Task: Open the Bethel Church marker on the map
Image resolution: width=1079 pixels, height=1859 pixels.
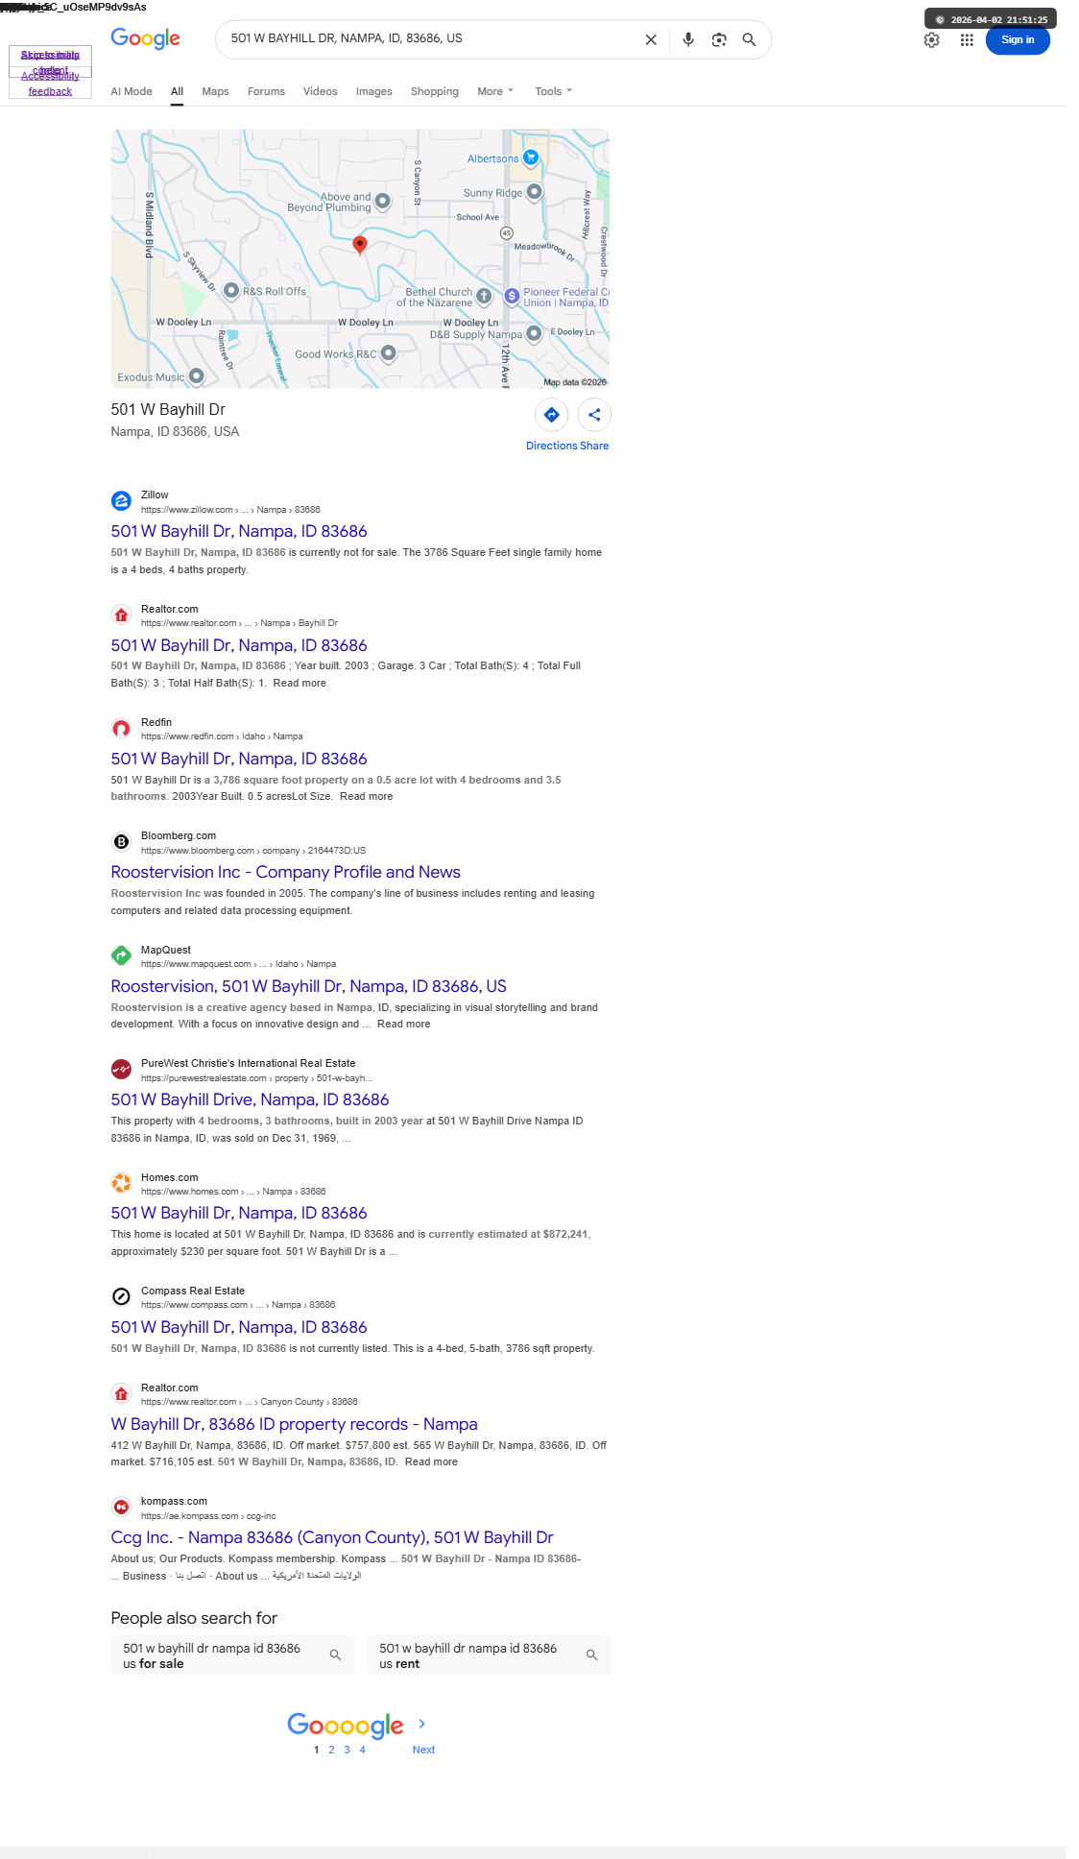Action: [485, 297]
